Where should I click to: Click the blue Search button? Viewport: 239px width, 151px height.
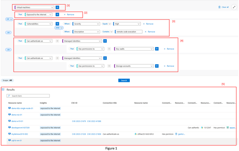pos(124,80)
